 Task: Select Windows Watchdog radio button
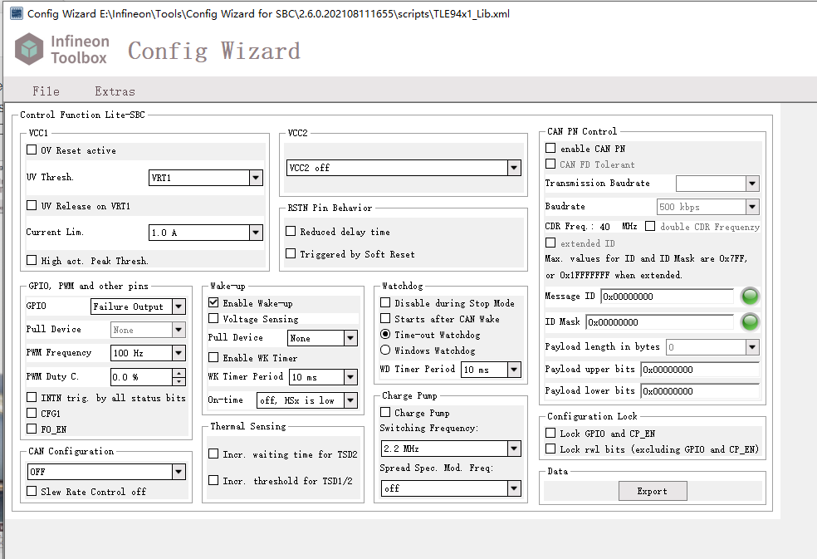tap(385, 350)
